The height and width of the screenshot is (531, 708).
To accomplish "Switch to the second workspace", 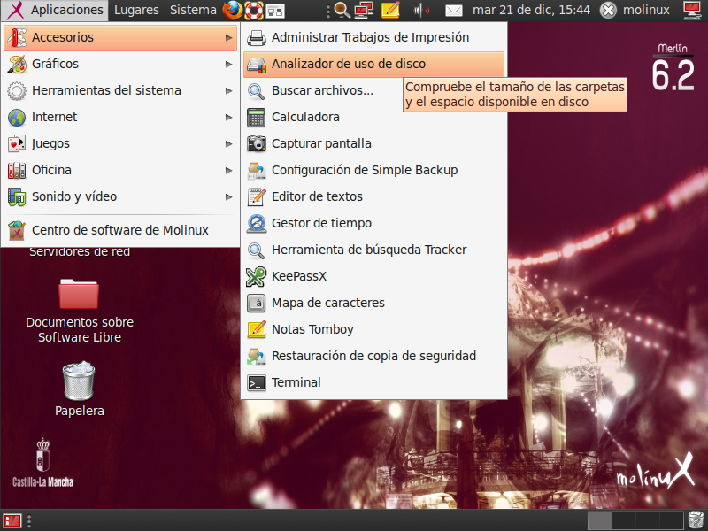I will 624,520.
